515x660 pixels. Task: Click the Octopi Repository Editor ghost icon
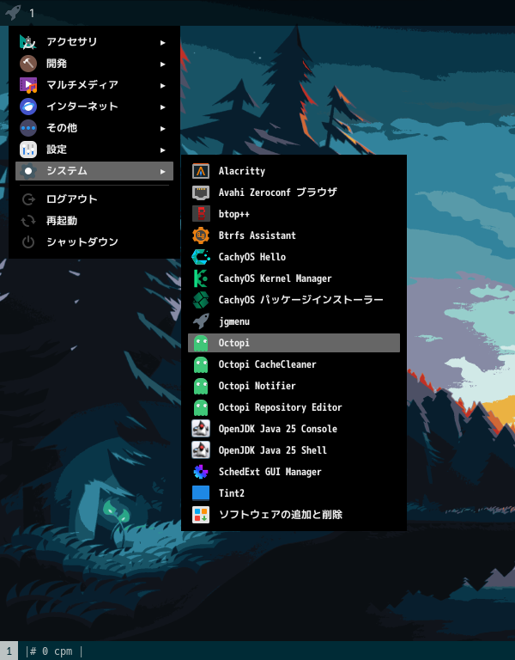coord(201,407)
